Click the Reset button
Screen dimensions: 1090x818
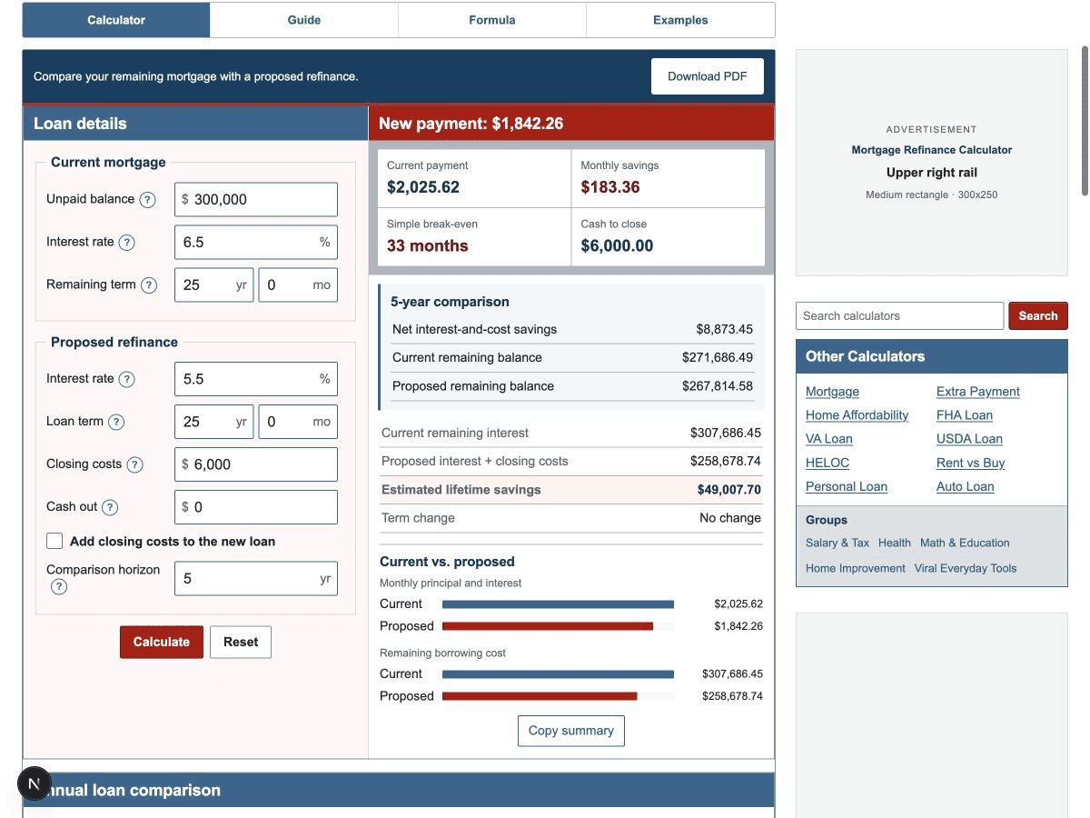coord(241,642)
